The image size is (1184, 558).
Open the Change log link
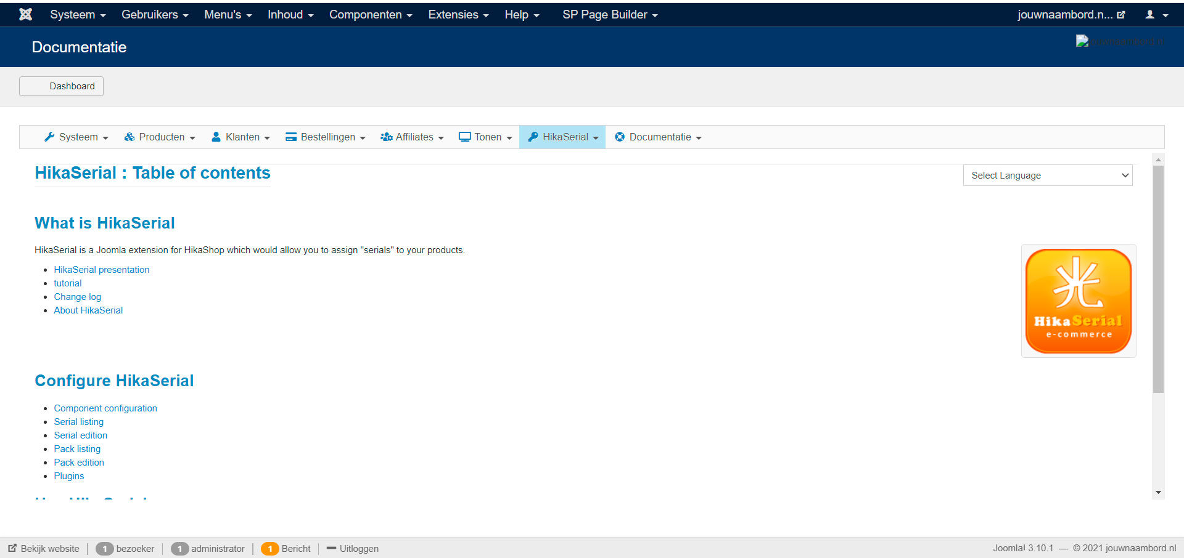coord(78,297)
